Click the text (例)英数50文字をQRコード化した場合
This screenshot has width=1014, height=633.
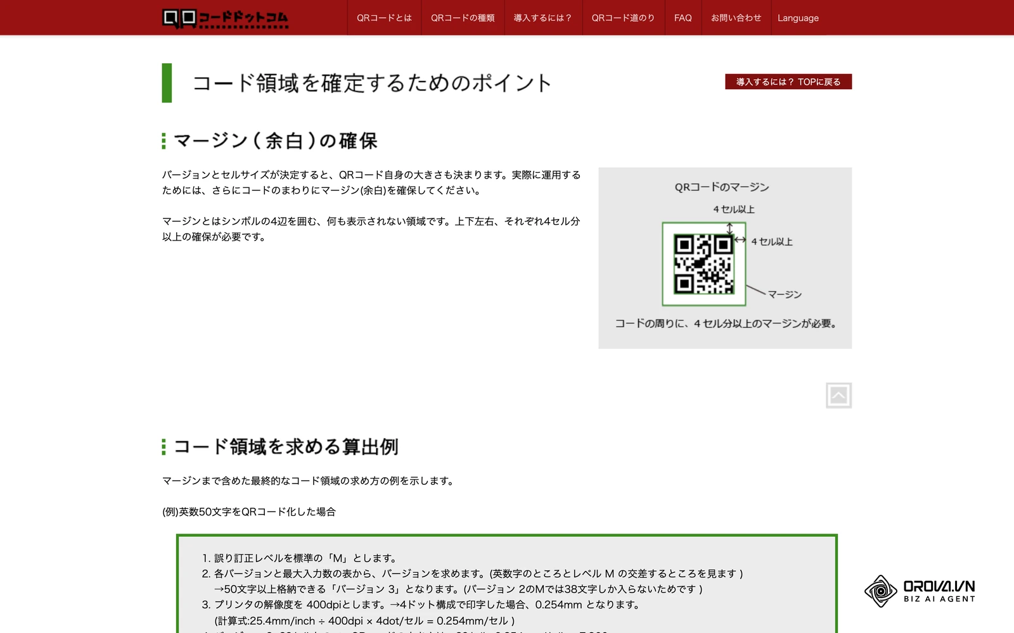tap(249, 511)
